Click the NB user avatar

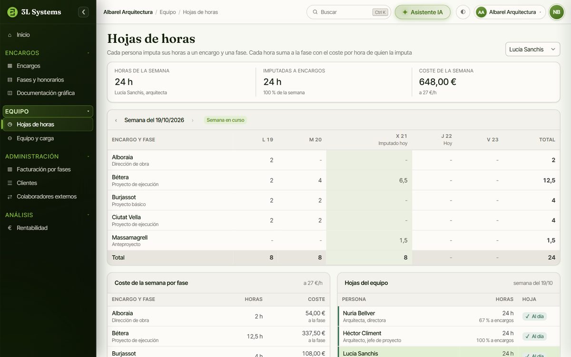coord(556,12)
